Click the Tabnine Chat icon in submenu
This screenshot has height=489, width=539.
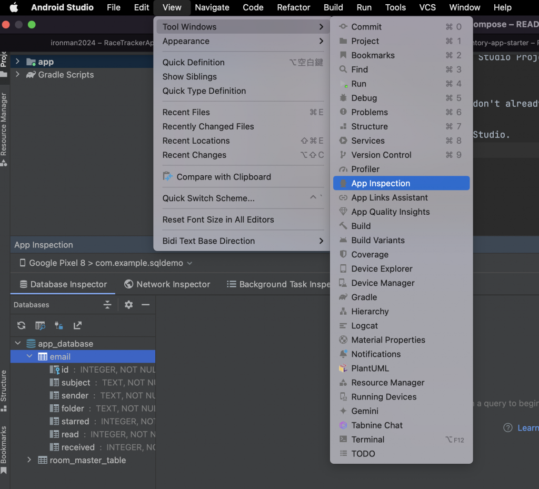[x=343, y=425]
